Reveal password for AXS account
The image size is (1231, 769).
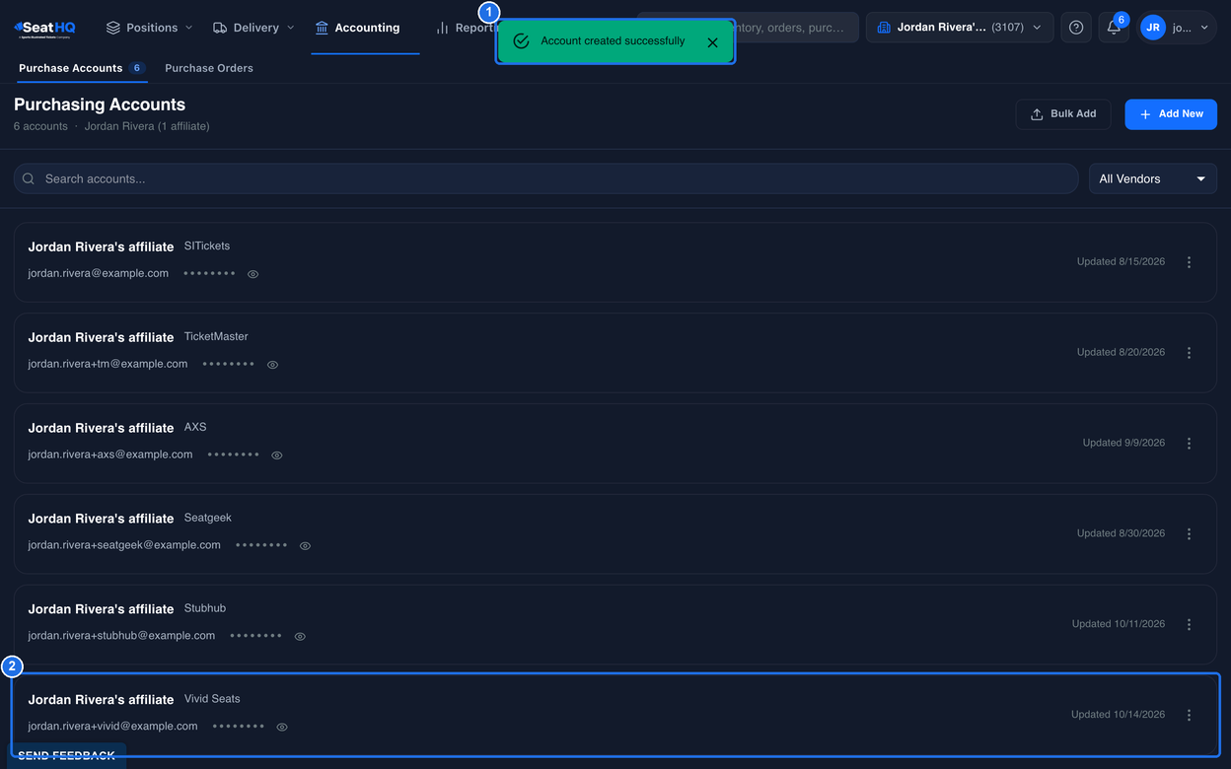[x=277, y=455]
